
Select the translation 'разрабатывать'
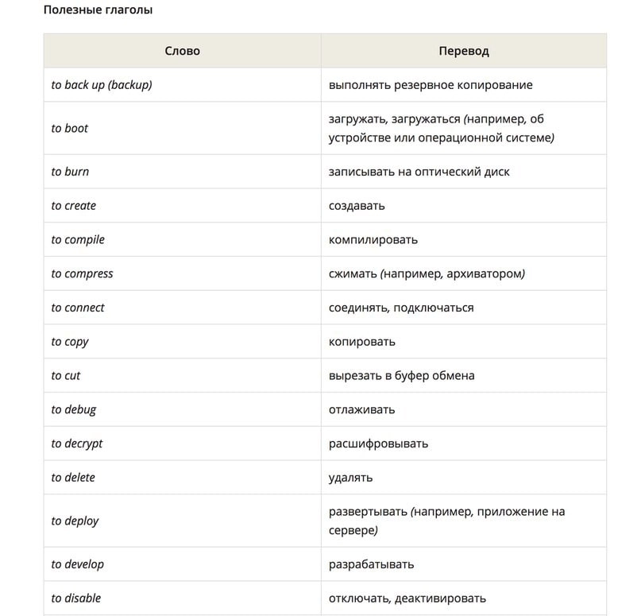pyautogui.click(x=371, y=564)
